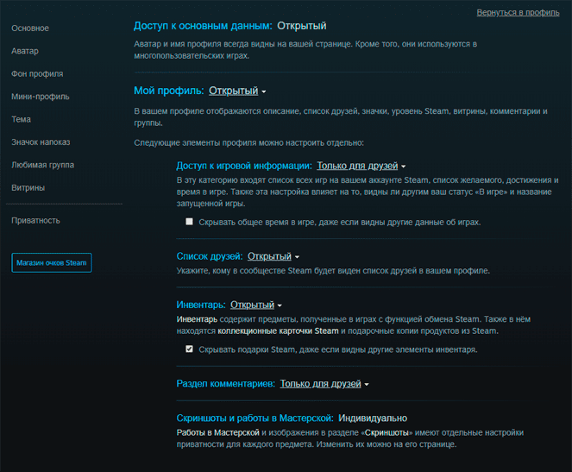
Task: Expand the 'Доступ к игровой информации' dropdown
Action: [x=361, y=166]
